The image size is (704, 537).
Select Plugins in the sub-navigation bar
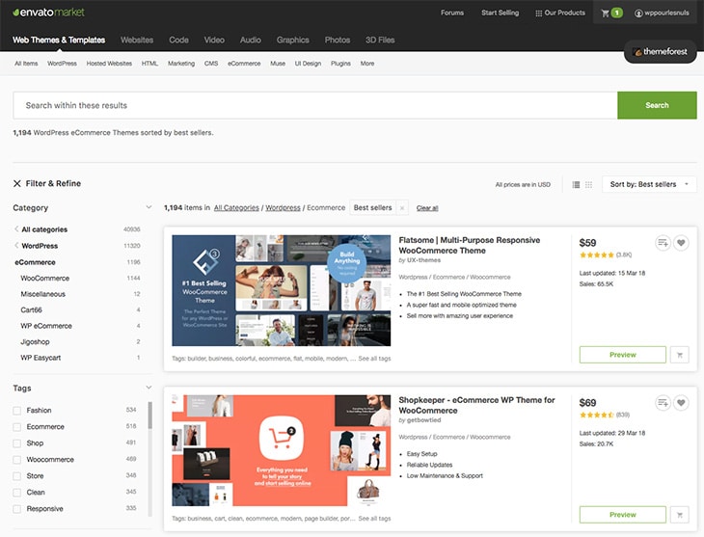coord(340,64)
